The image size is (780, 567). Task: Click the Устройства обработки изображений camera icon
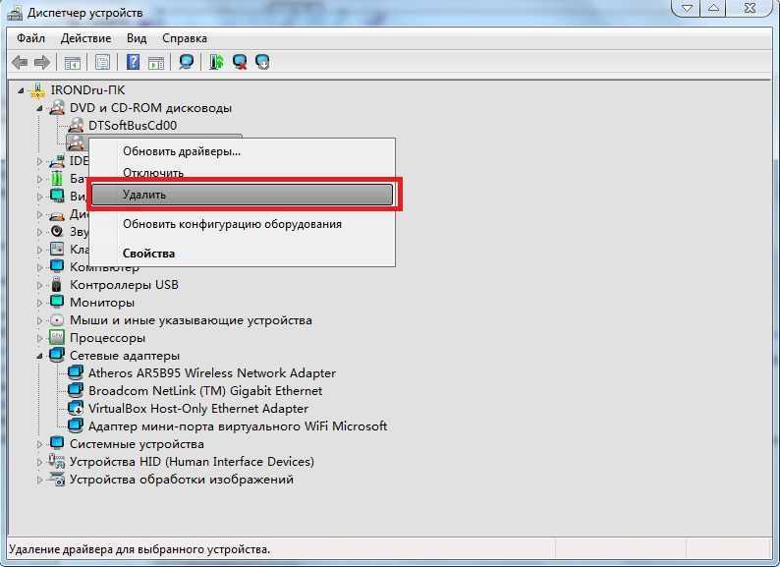tap(57, 480)
